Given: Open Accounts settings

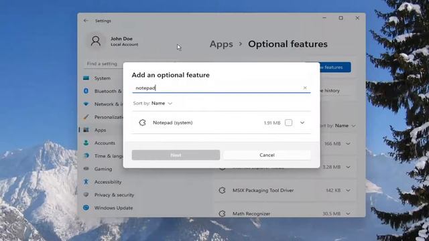Looking at the screenshot, I should point(105,143).
